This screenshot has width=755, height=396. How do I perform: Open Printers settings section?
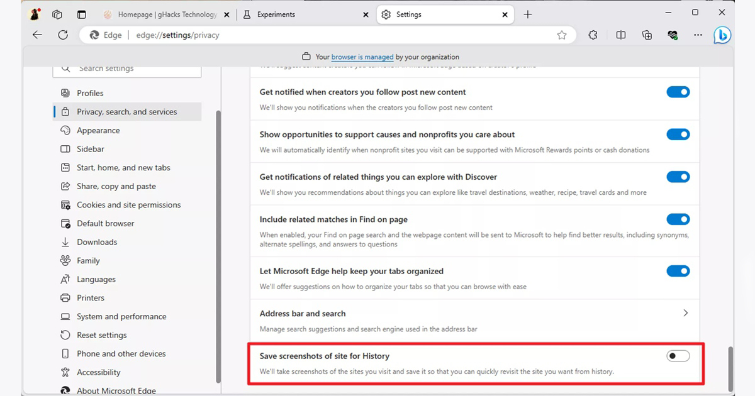pos(127,298)
